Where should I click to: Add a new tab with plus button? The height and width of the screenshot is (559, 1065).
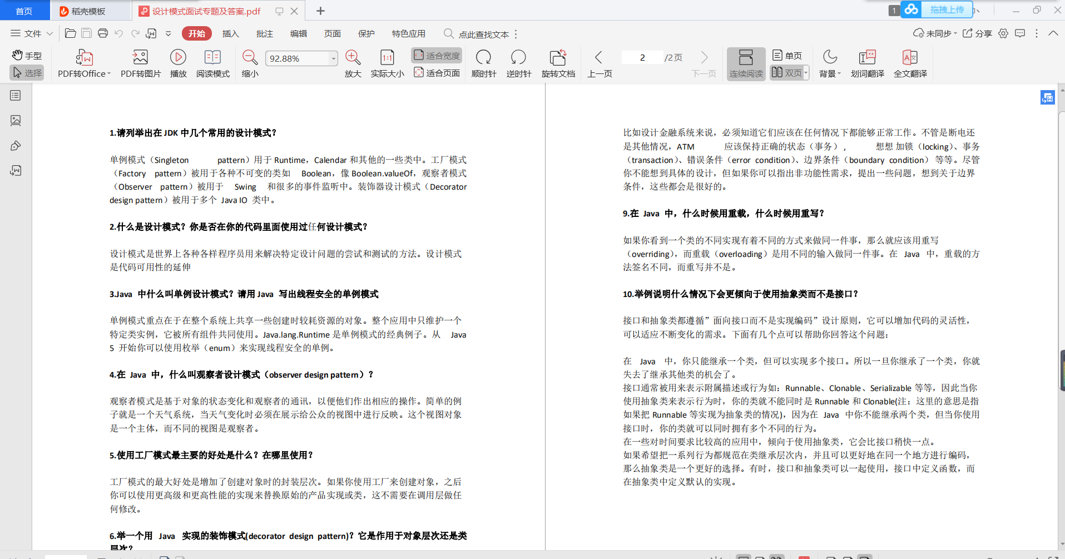point(320,11)
